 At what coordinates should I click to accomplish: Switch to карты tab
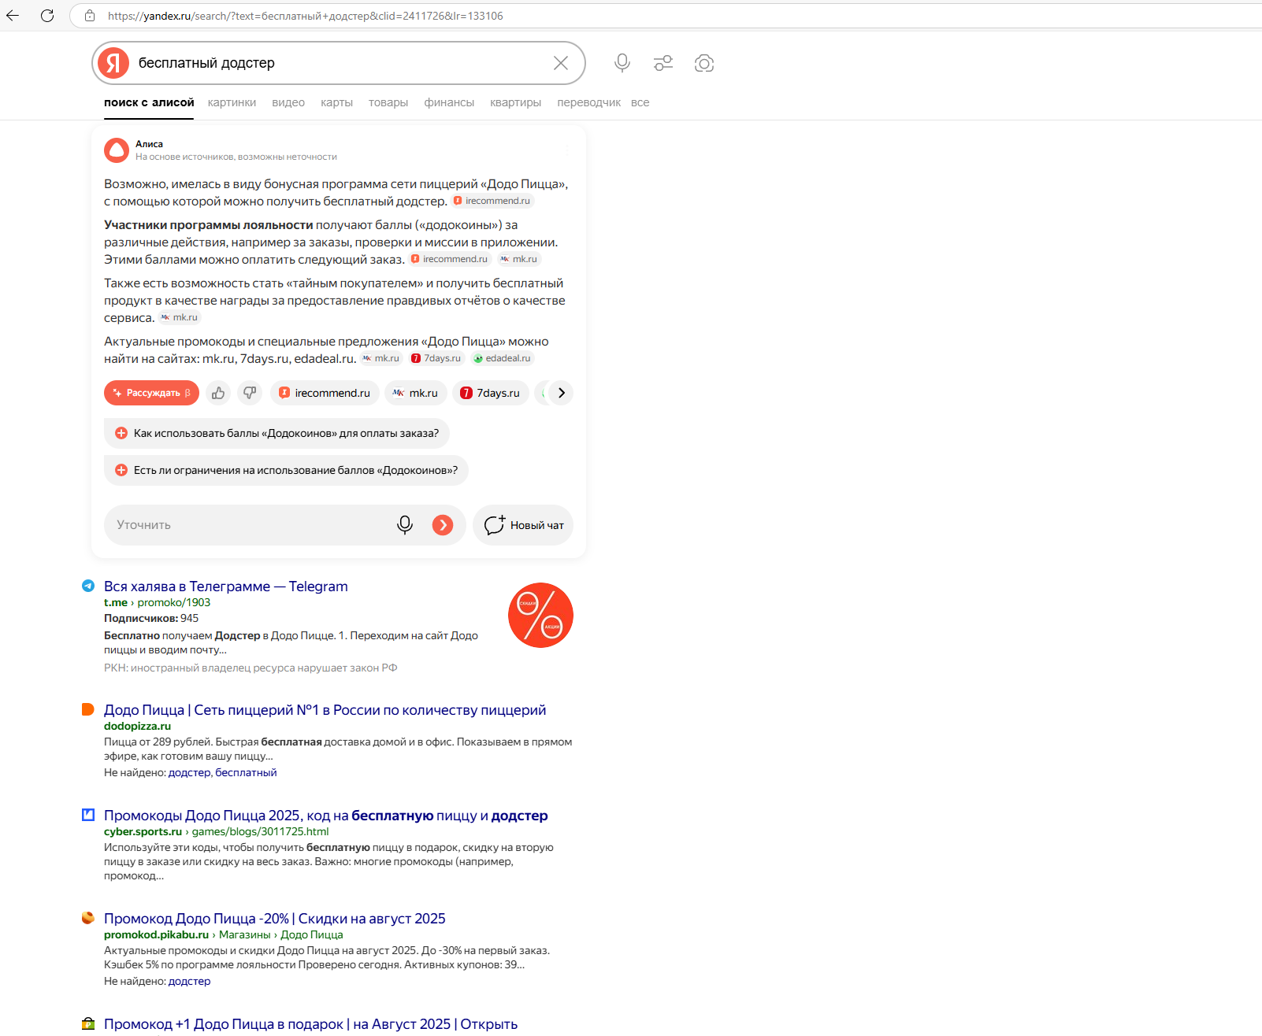tap(336, 102)
